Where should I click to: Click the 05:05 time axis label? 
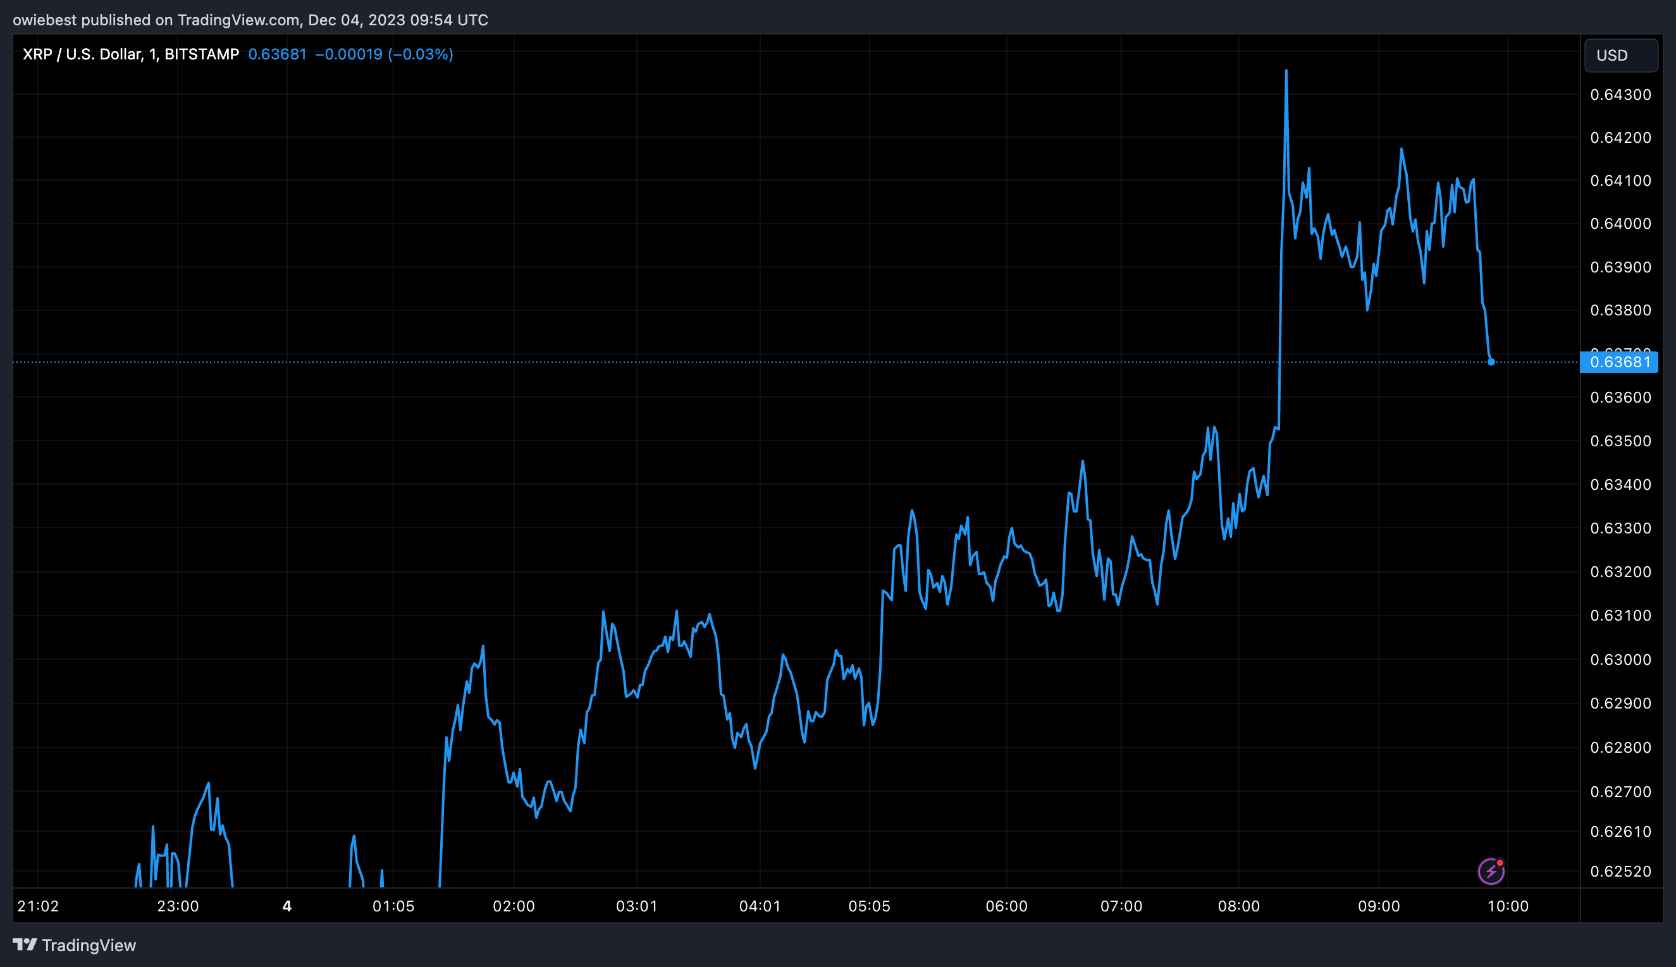(x=868, y=906)
